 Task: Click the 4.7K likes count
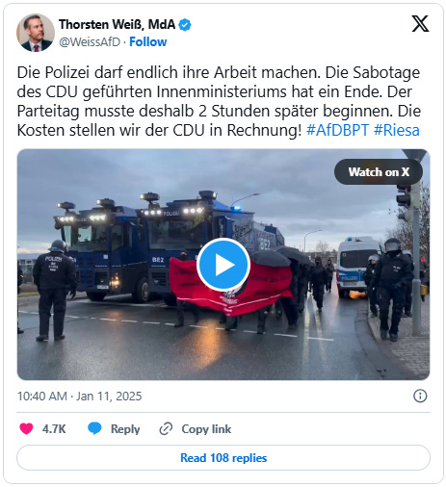(54, 429)
